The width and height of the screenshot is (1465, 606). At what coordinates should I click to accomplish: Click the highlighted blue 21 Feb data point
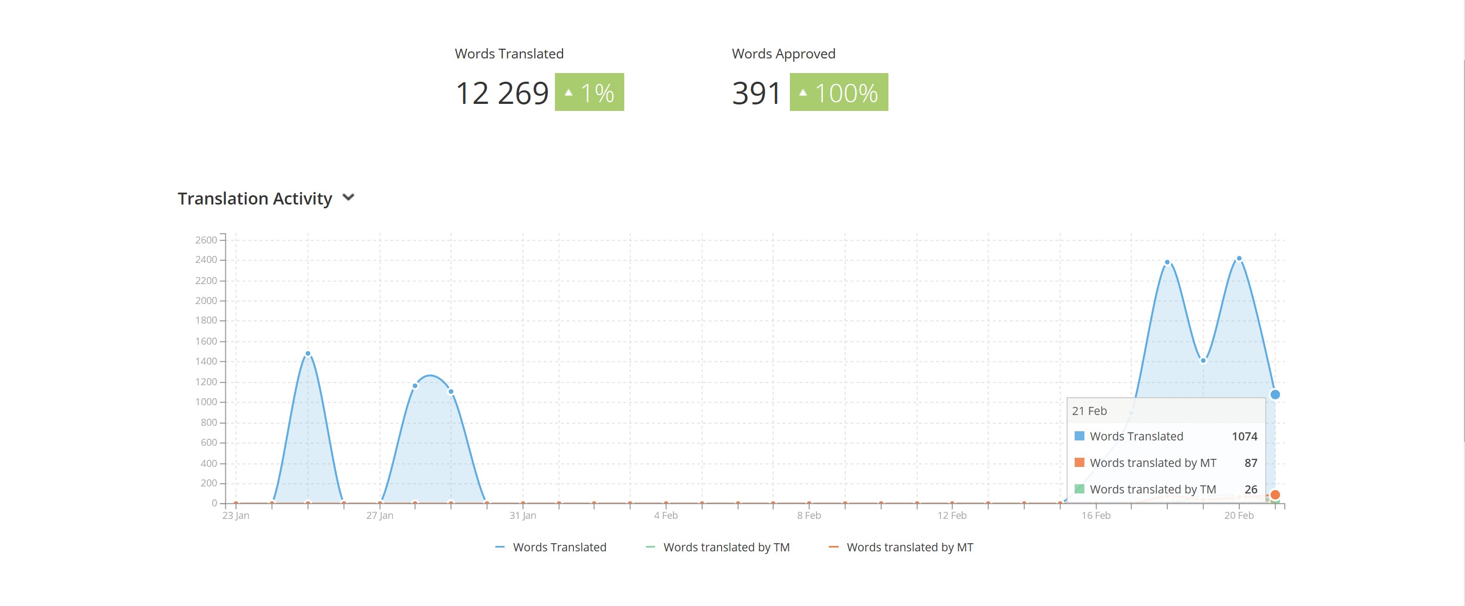[1274, 394]
